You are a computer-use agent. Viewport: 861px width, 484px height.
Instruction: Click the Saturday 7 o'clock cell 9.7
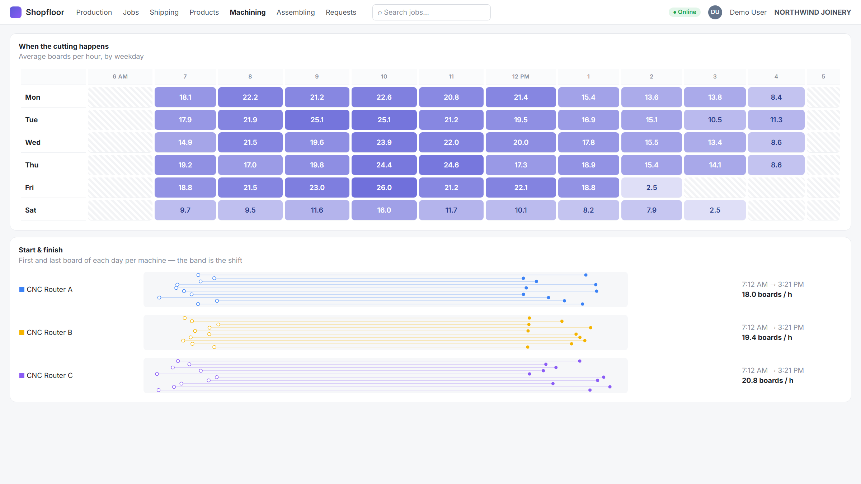coord(185,210)
